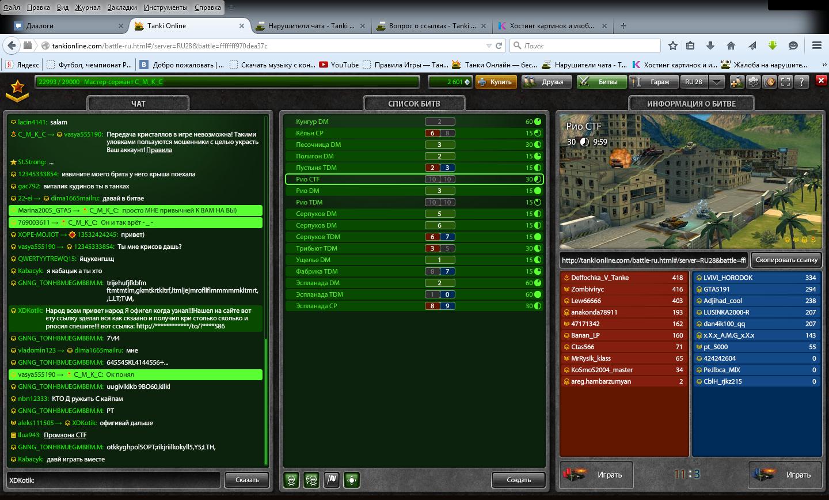The width and height of the screenshot is (829, 500).
Task: Select player LVIVI_HORODOK in blue team
Action: 756,278
